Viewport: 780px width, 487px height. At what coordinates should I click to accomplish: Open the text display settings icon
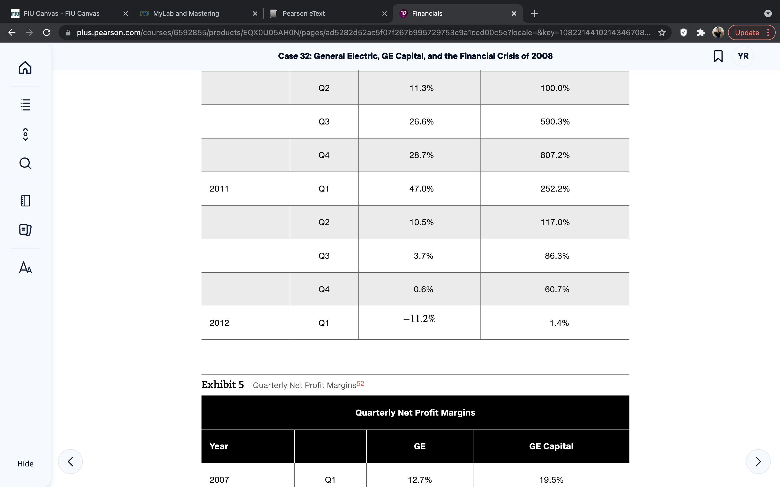pos(25,267)
